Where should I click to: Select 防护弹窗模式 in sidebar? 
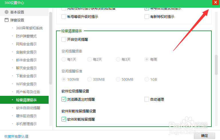pyautogui.click(x=26, y=36)
